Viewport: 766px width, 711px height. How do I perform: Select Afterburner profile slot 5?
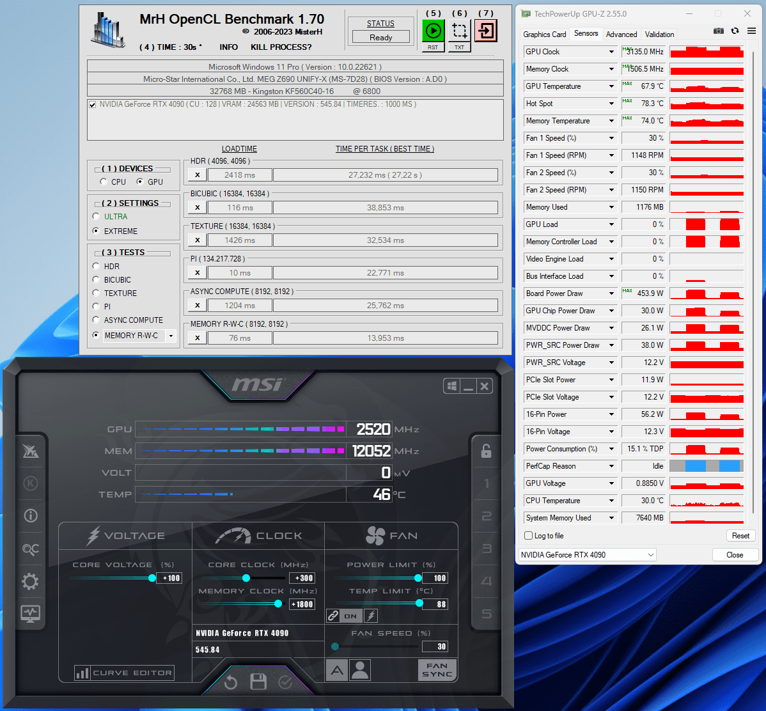coord(486,614)
